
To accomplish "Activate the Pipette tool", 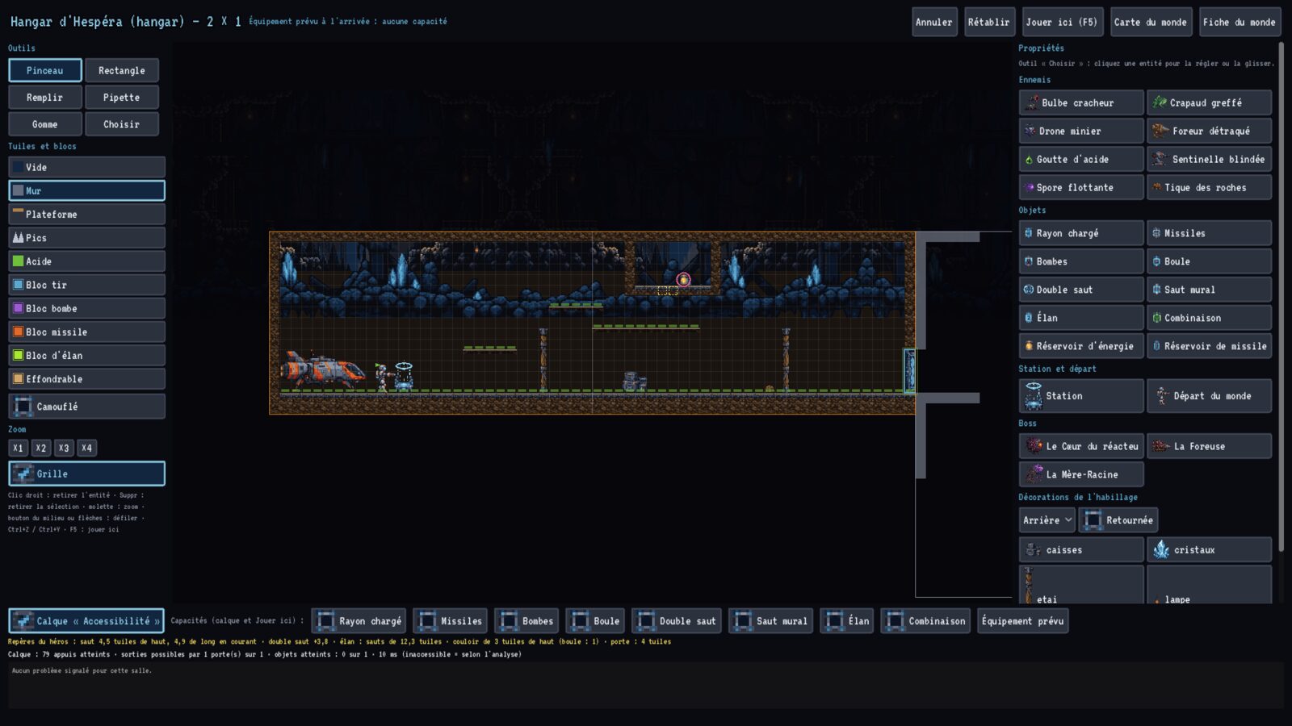I will point(122,98).
